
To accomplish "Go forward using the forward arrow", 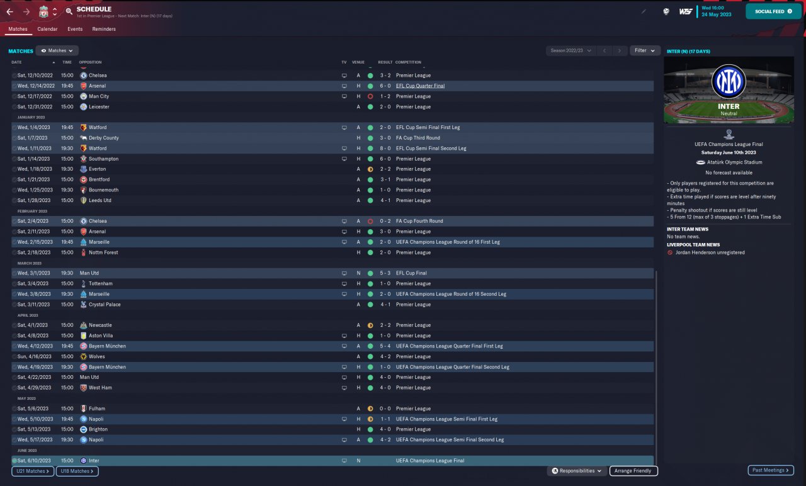I will click(x=26, y=11).
